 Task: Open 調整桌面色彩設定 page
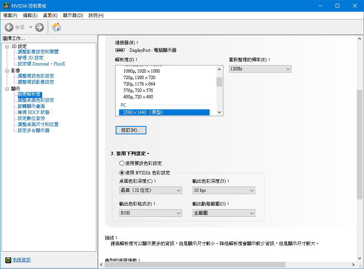(36, 100)
